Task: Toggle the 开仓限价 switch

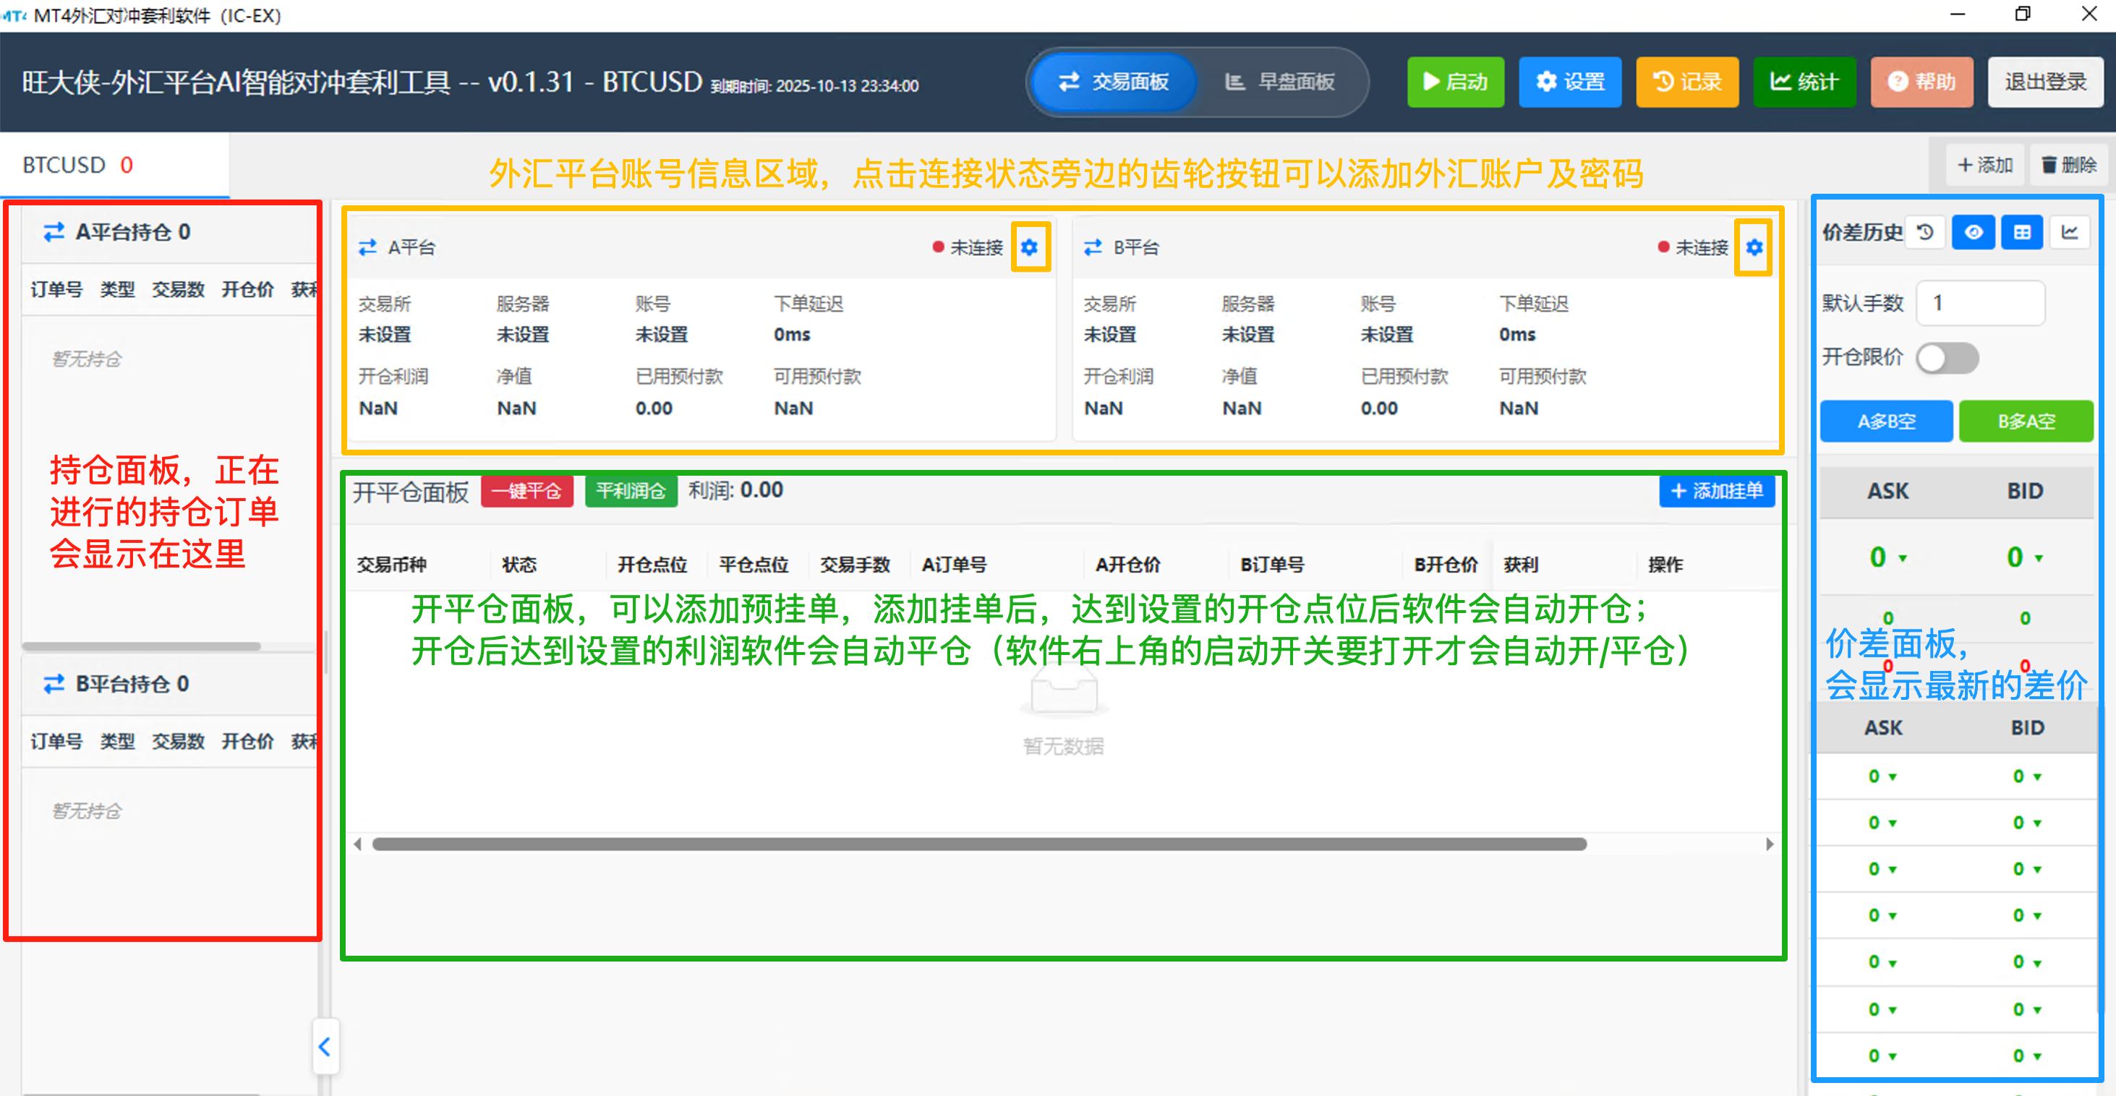Action: [1947, 358]
